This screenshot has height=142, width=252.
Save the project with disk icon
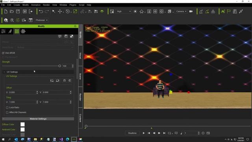point(18,11)
